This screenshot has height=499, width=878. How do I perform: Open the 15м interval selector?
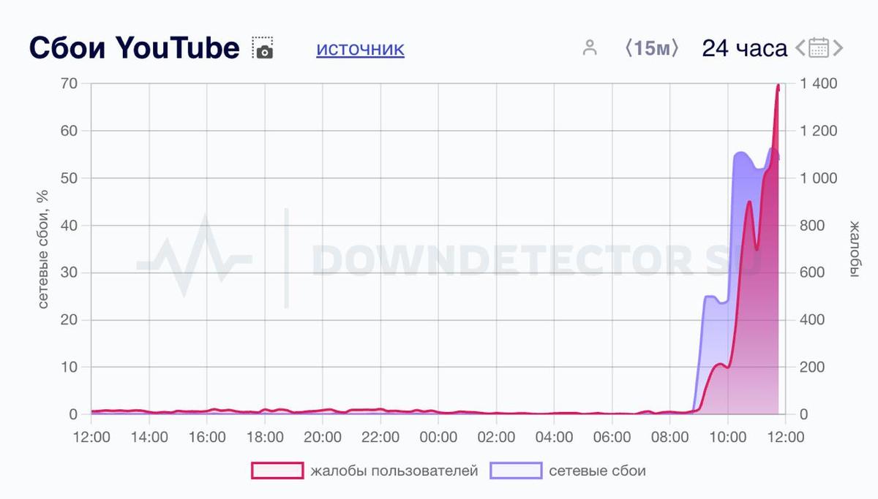[652, 48]
